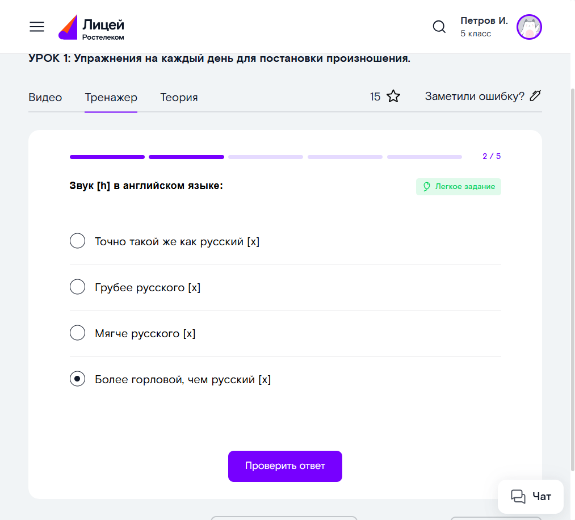
Task: Click the lightbulb easy-task icon
Action: pyautogui.click(x=427, y=186)
